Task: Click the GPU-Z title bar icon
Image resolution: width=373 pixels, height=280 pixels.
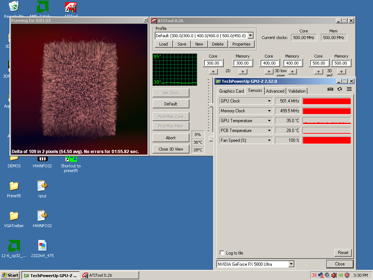Action: (218, 81)
